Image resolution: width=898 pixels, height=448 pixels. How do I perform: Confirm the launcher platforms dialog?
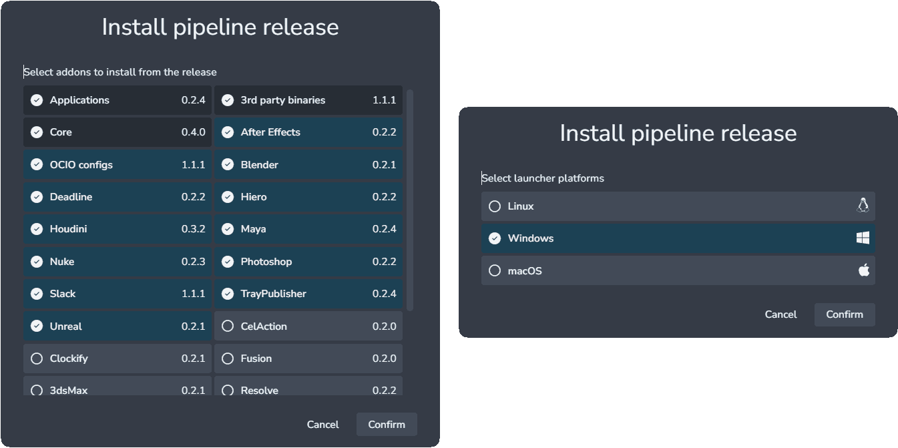[x=845, y=314]
